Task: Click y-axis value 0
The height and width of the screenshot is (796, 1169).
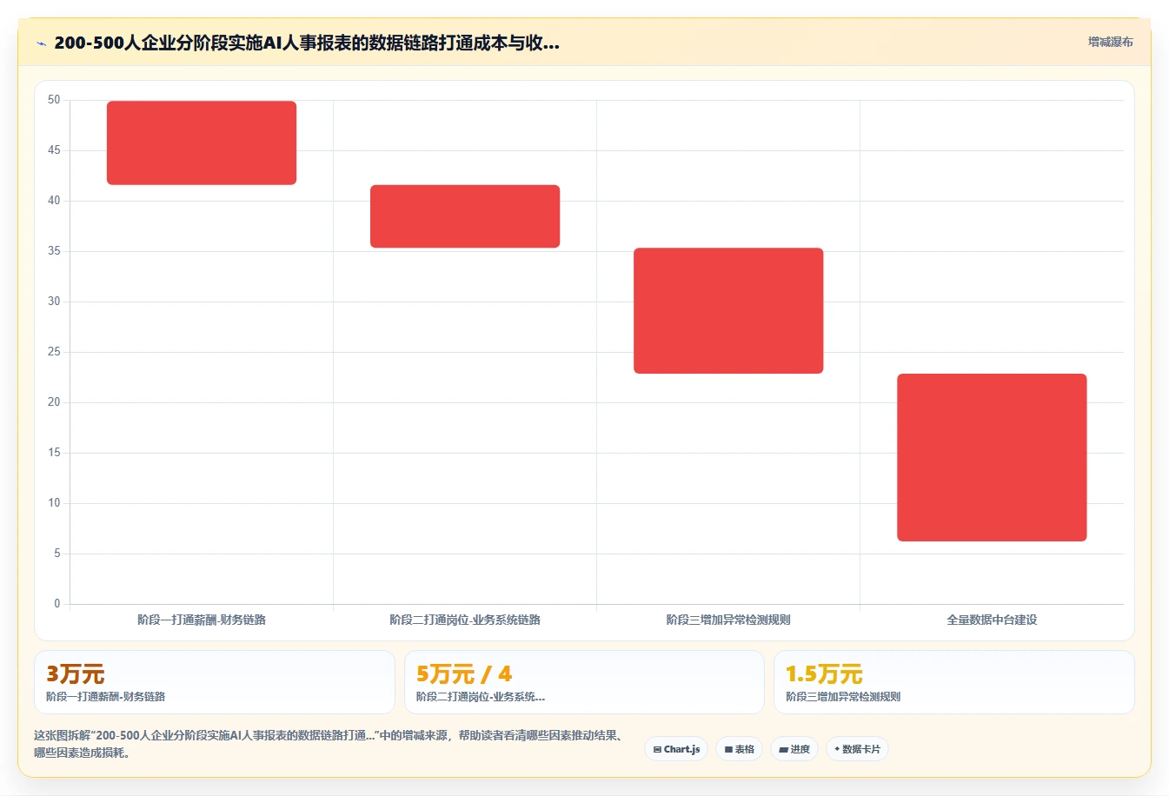Action: 57,603
